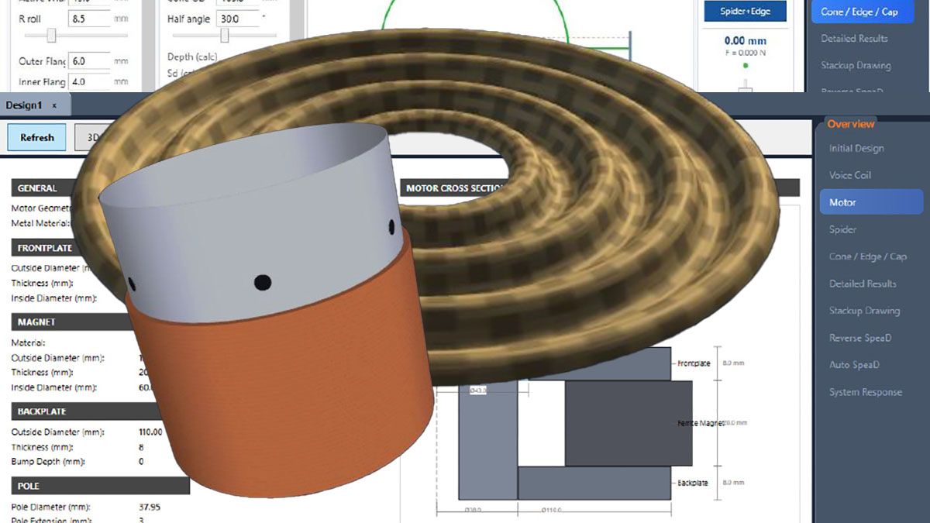Click the 0.00 mm displacement readout
Screen dimensions: 930x523
tap(745, 41)
